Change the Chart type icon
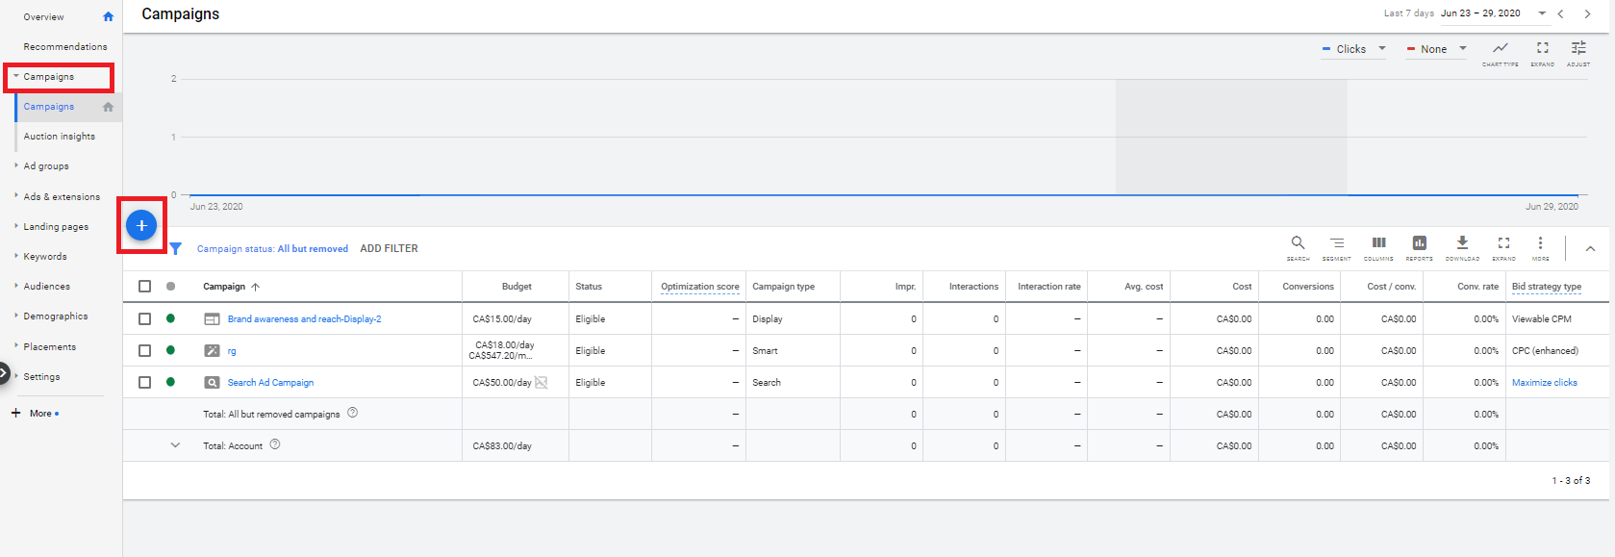1615x557 pixels. 1500,52
